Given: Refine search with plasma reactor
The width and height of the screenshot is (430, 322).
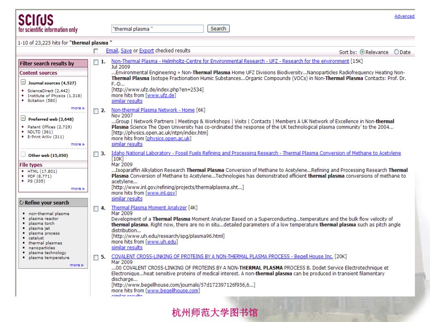Looking at the screenshot, I should pos(43,218).
